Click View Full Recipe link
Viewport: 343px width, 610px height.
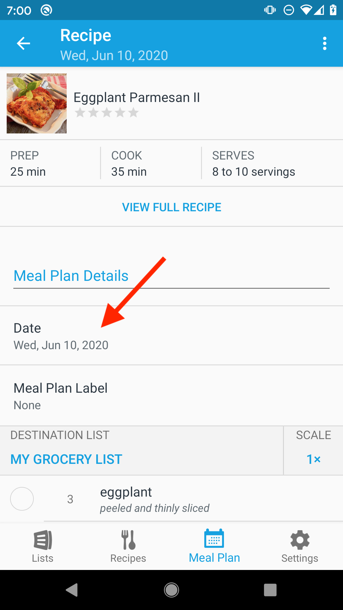click(x=171, y=207)
